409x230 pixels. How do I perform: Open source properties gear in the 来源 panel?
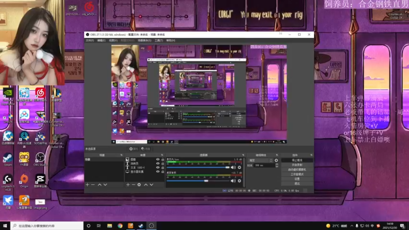[139, 185]
